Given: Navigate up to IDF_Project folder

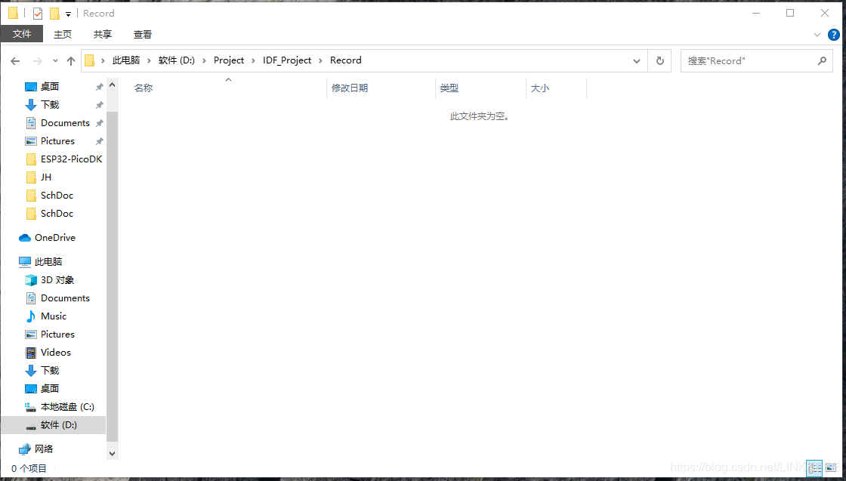Looking at the screenshot, I should click(287, 60).
